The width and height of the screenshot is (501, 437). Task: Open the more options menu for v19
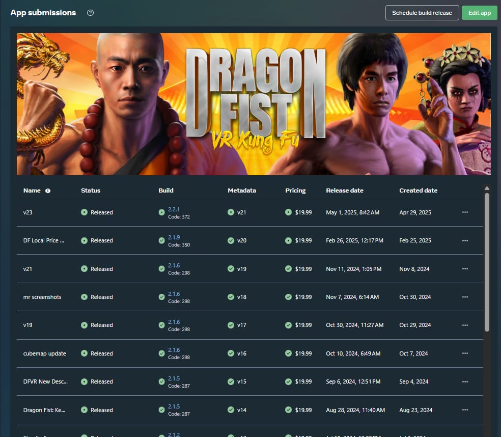pos(465,325)
